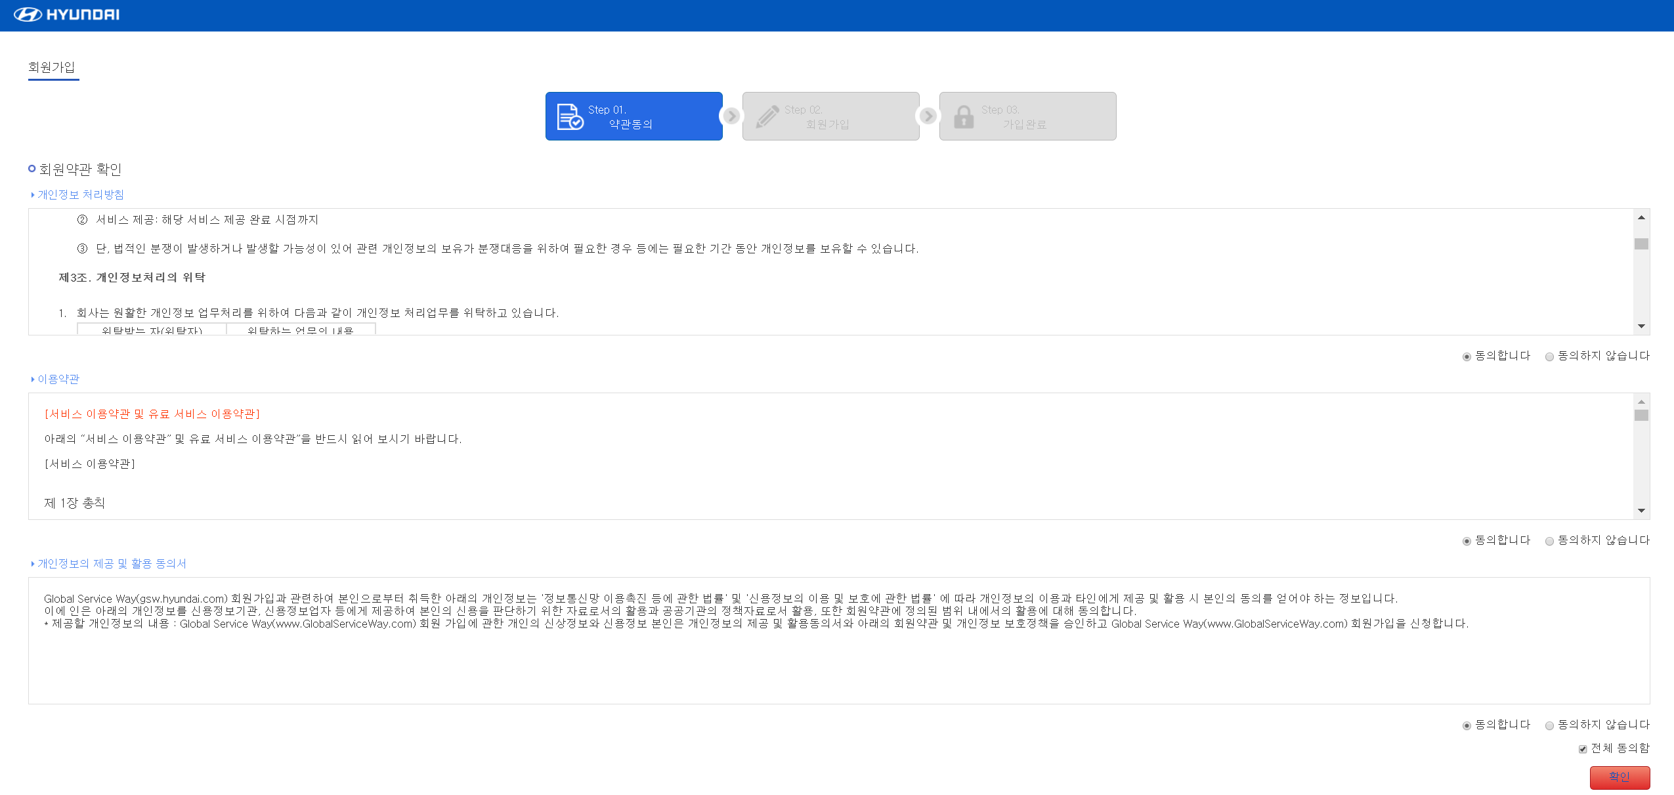Click the privacy policy scrollbar thumb

[x=1641, y=244]
